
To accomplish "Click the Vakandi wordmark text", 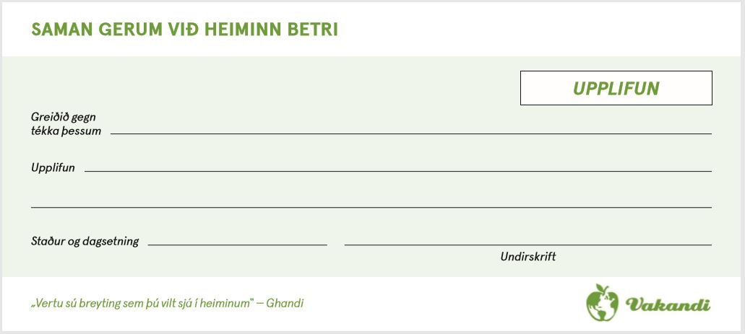I will (x=668, y=304).
